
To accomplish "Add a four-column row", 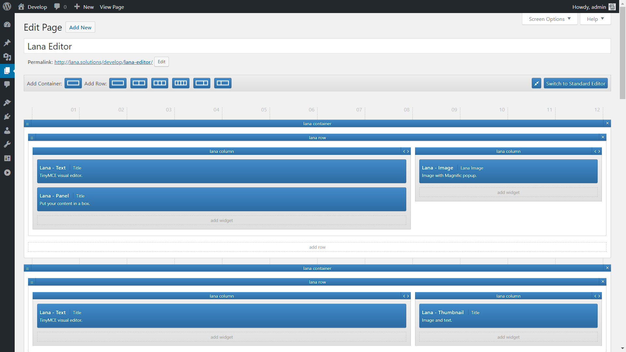I will [x=181, y=83].
